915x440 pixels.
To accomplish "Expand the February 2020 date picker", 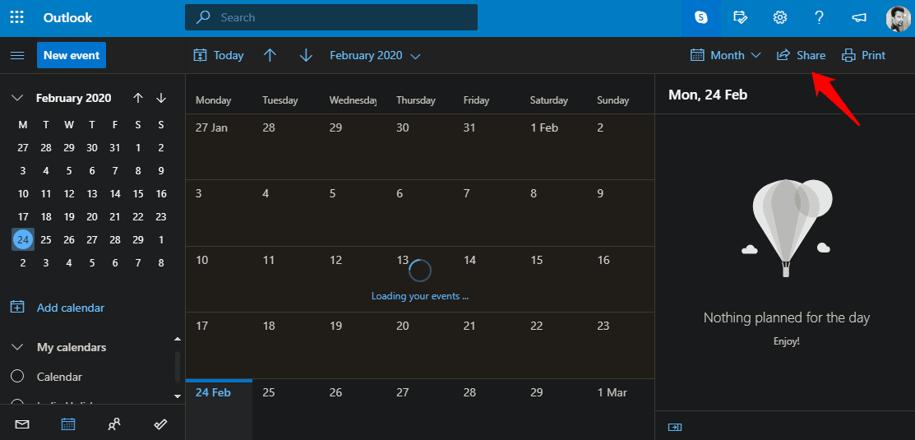I will tap(375, 55).
